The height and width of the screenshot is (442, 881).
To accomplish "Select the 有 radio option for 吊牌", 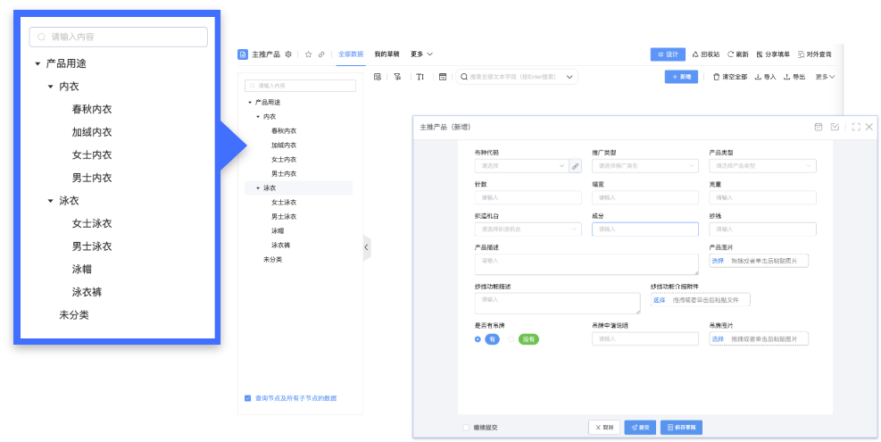I will 478,339.
